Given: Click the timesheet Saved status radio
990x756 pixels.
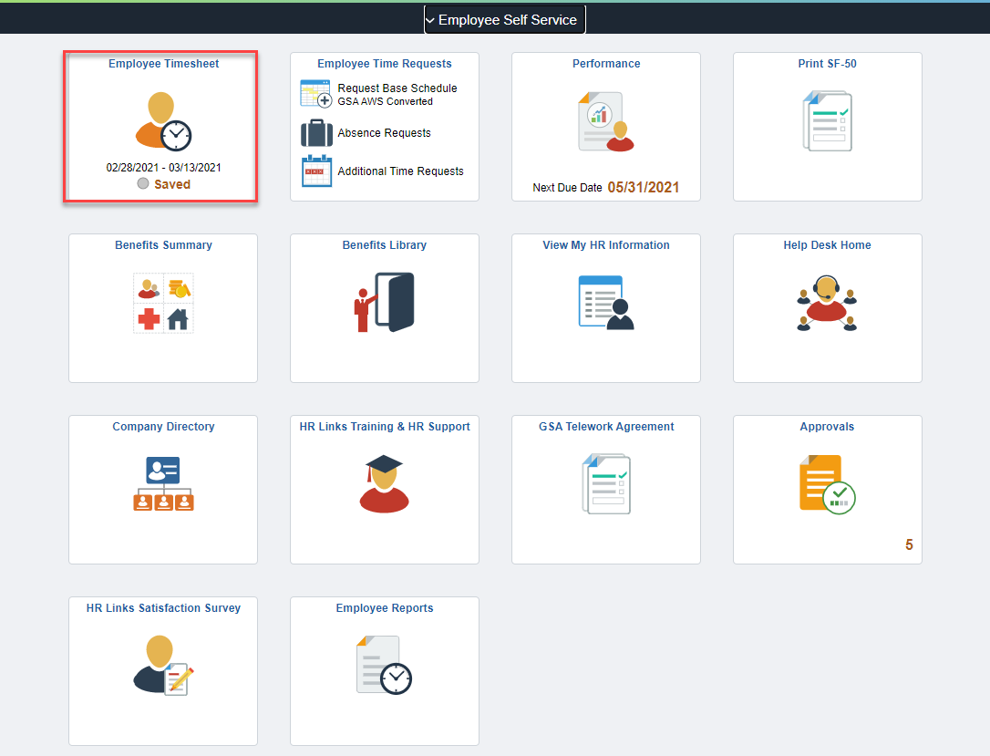Looking at the screenshot, I should [142, 182].
